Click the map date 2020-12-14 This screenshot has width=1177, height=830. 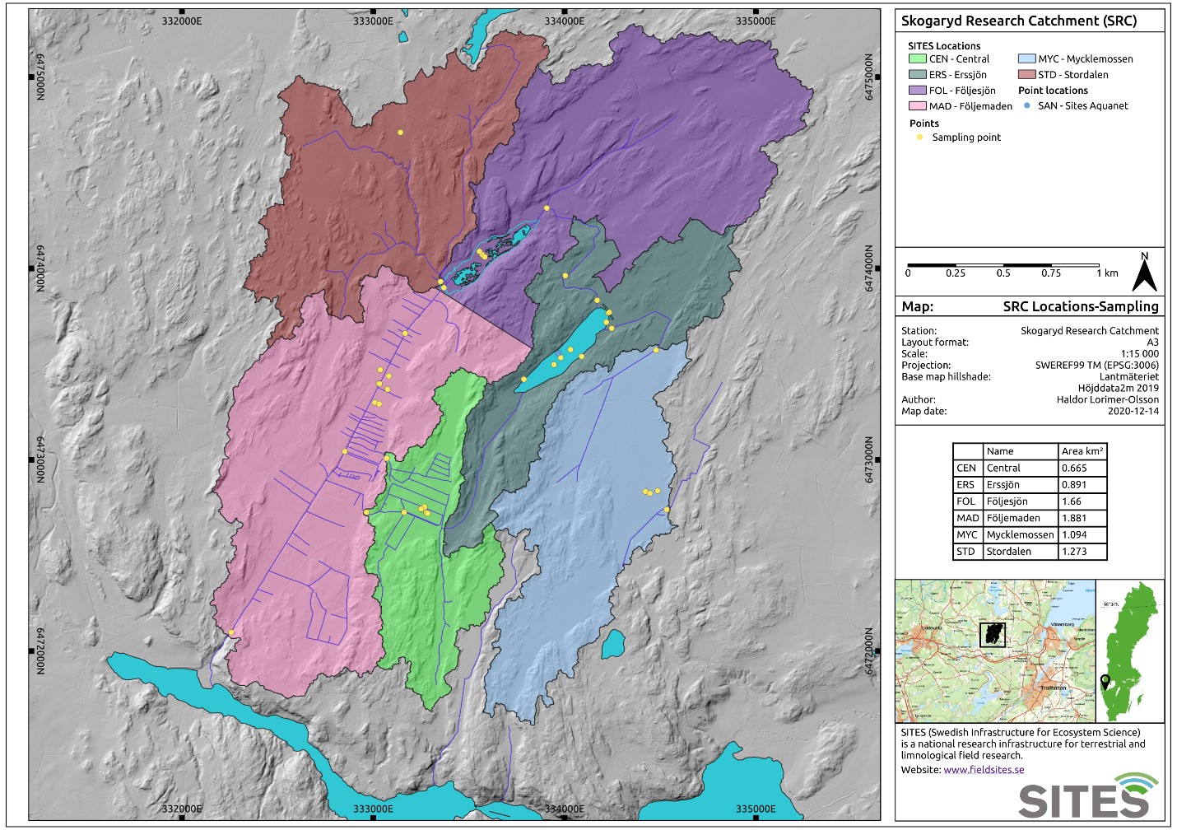(x=1133, y=412)
